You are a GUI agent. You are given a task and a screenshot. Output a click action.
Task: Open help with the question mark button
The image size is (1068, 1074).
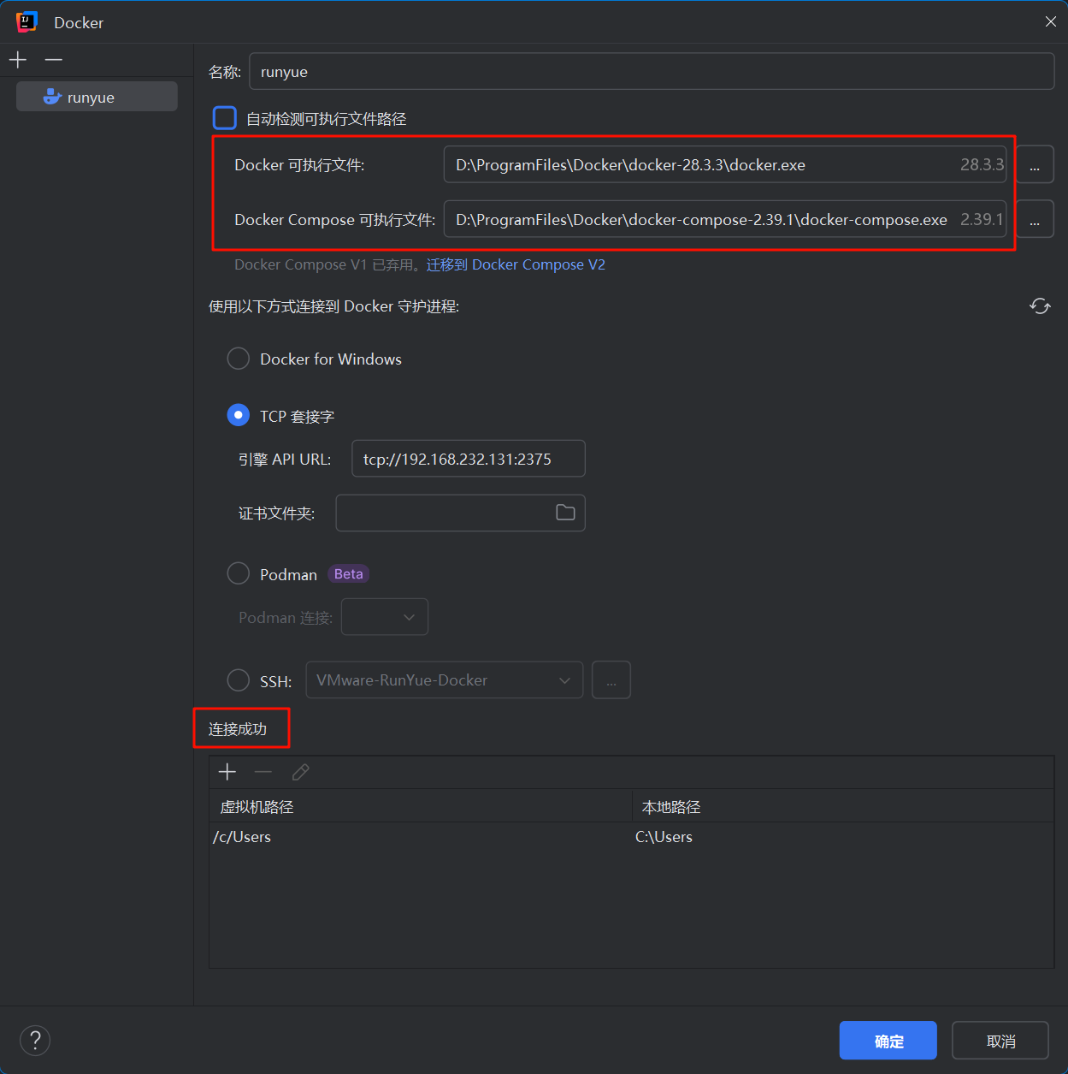pos(35,1041)
